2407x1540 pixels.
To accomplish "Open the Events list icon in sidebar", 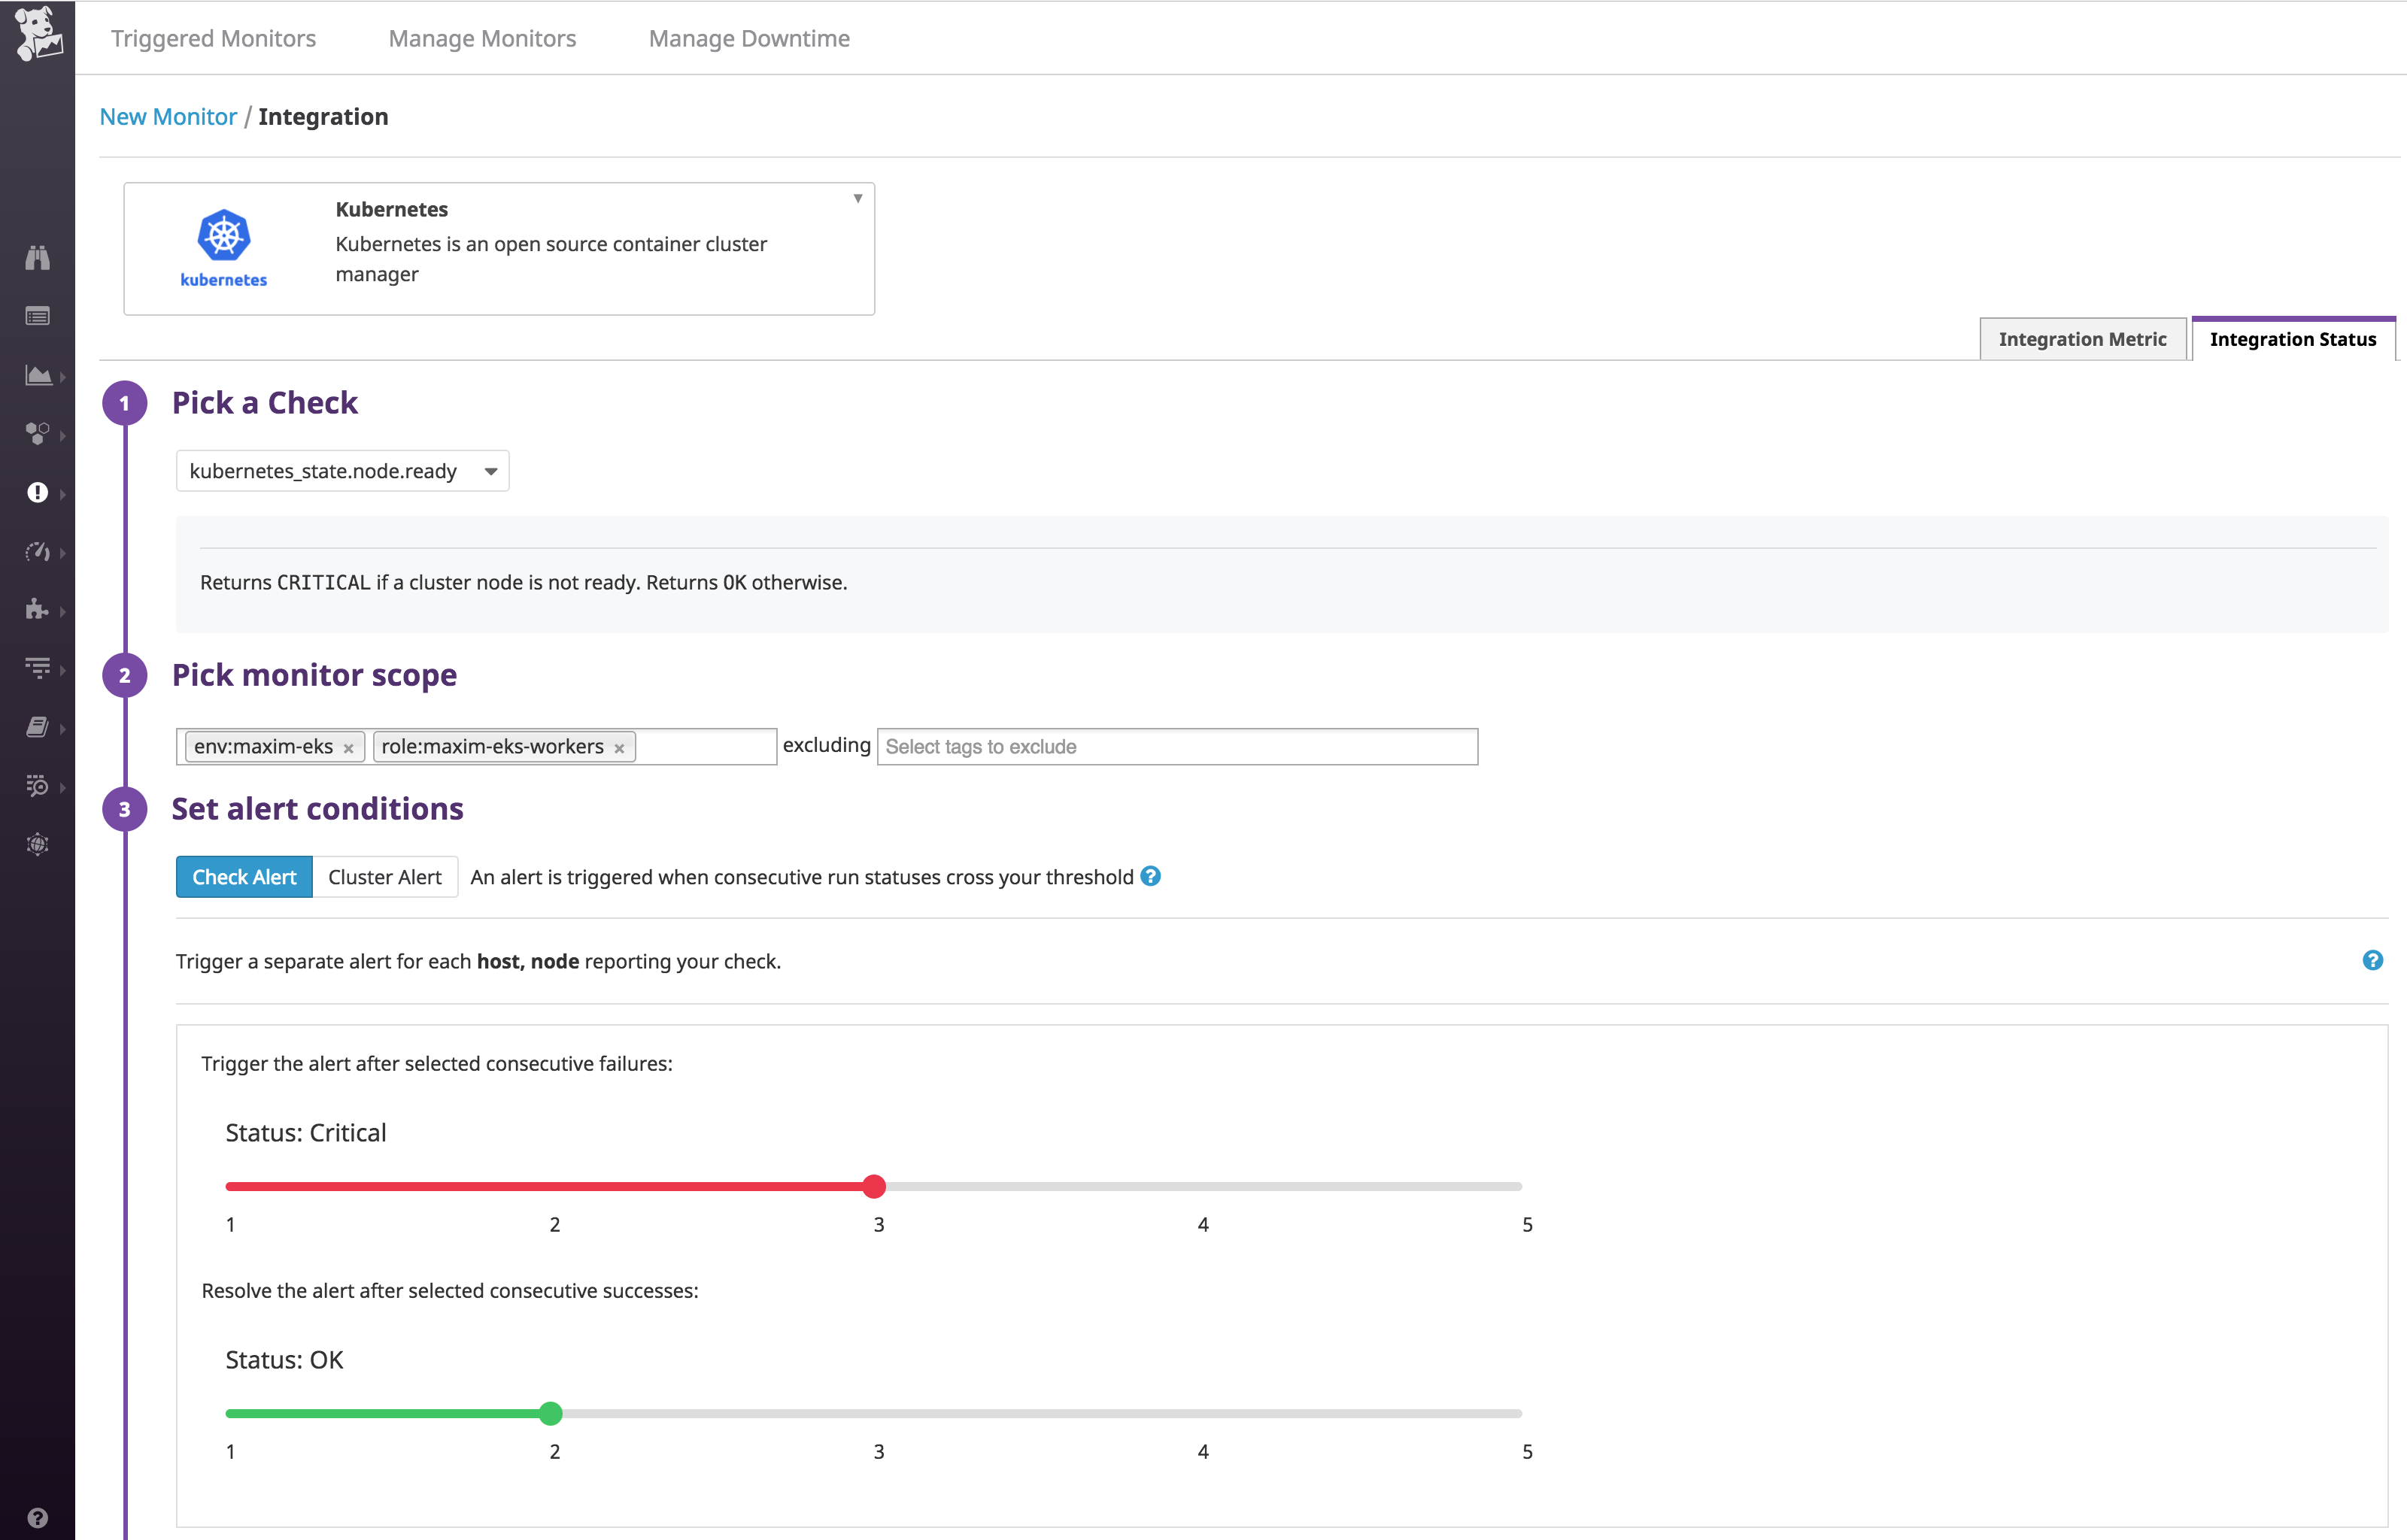I will click(38, 316).
